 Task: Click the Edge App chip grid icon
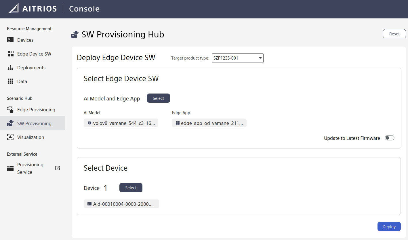tap(178, 123)
